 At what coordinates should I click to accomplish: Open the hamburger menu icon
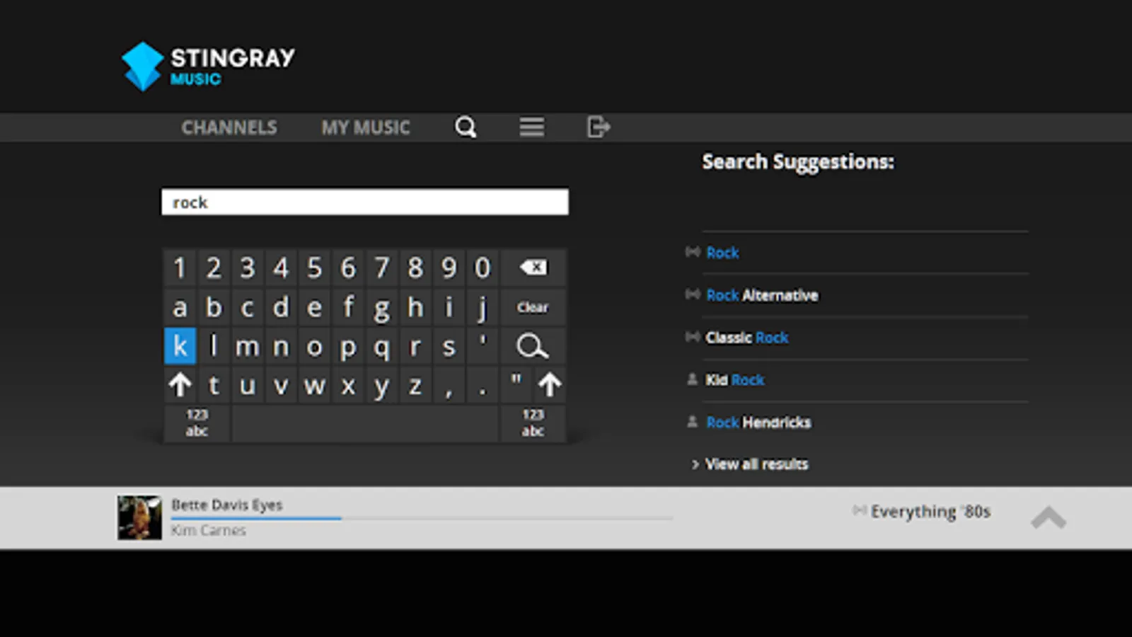pos(531,127)
